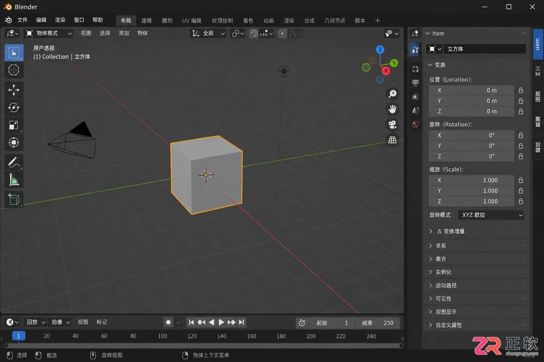Select the Box Select tool
Screen dimensions: 544x362
click(14, 53)
